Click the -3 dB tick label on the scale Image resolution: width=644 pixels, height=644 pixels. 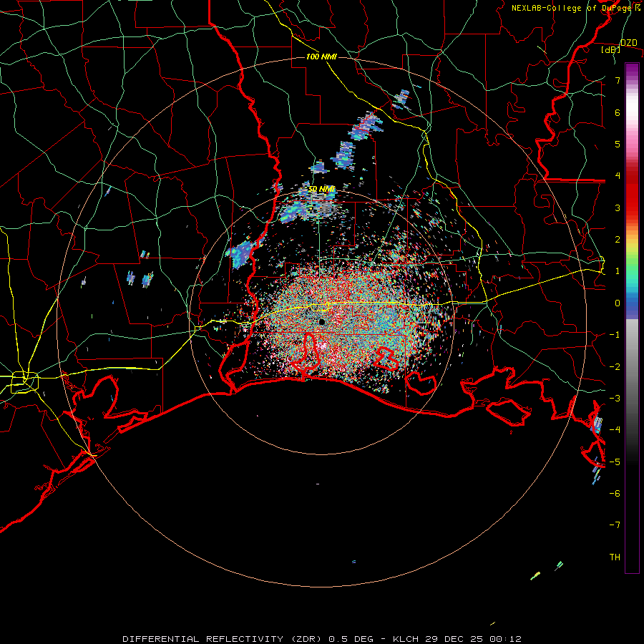[x=615, y=399]
